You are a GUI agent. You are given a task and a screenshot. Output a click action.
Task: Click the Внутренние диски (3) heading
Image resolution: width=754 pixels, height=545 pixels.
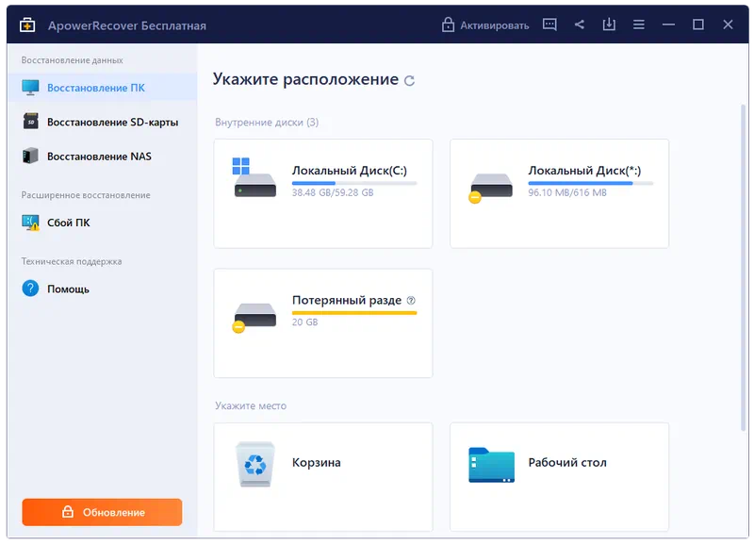pos(267,123)
